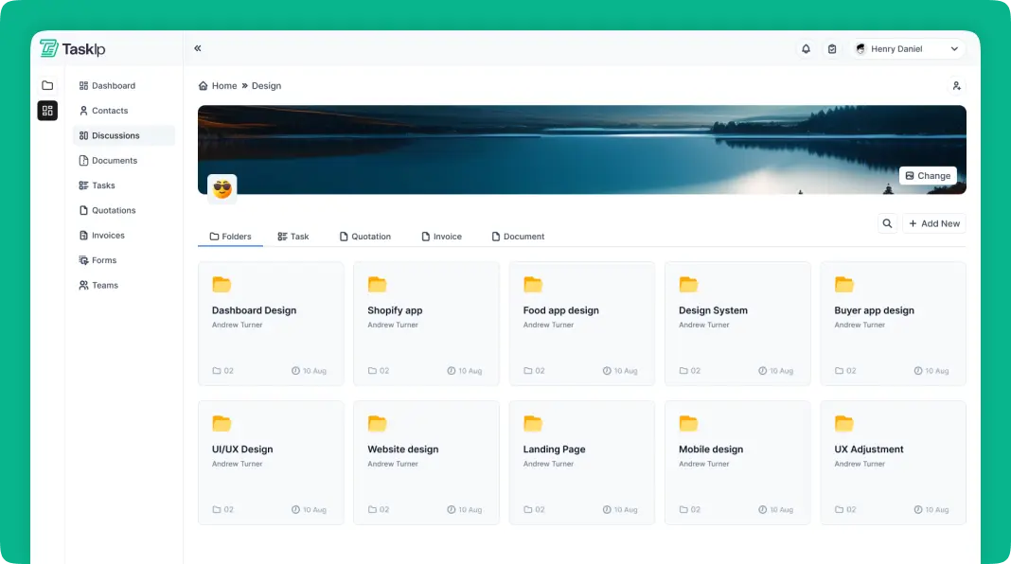Click the add-member icon above the banner

coord(956,85)
